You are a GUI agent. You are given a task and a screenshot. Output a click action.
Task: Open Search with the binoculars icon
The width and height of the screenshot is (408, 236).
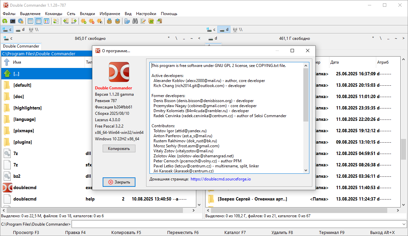[135, 21]
